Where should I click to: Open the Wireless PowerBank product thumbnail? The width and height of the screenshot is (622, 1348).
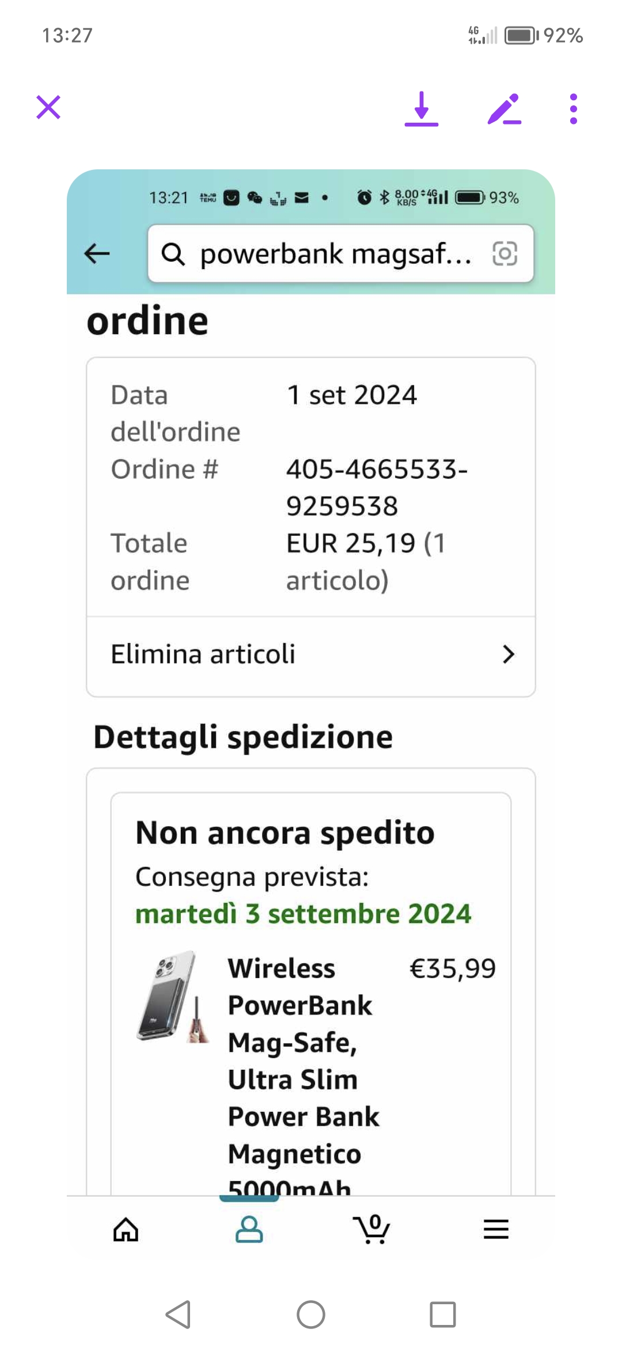(x=173, y=997)
